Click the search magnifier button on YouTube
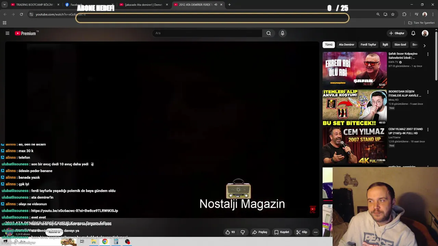Viewport: 438px width, 246px height. pyautogui.click(x=269, y=33)
